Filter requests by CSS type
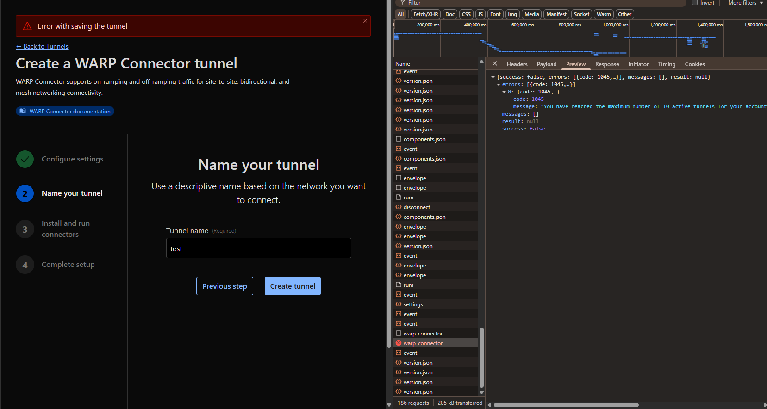The height and width of the screenshot is (409, 767). pyautogui.click(x=466, y=14)
